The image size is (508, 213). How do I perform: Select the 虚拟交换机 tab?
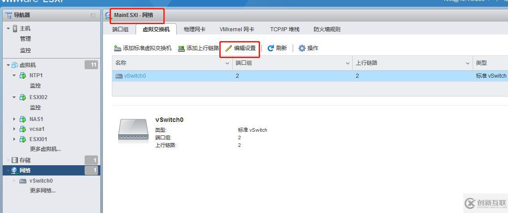pos(156,29)
